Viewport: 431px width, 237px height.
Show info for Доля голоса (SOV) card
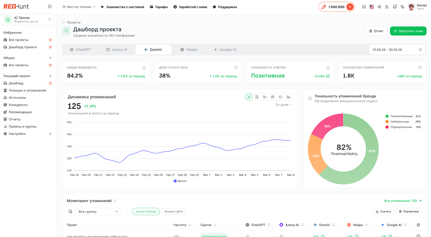tap(236, 68)
